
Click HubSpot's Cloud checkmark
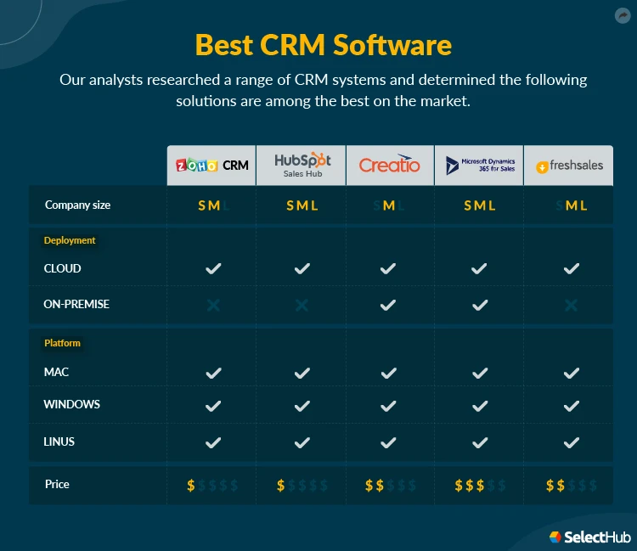point(302,268)
